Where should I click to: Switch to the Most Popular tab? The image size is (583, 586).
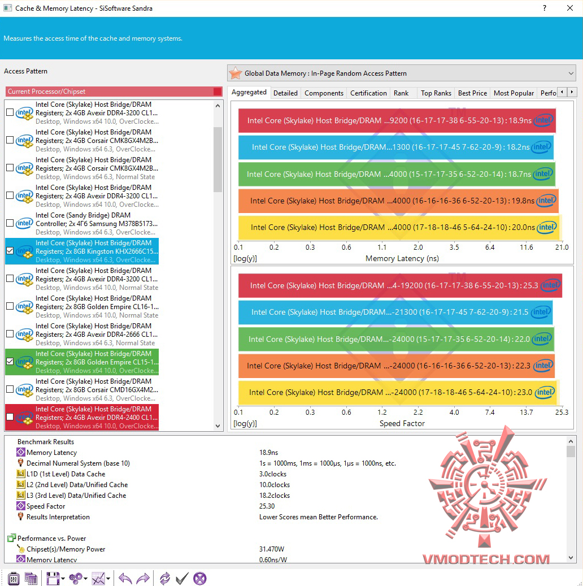point(514,93)
